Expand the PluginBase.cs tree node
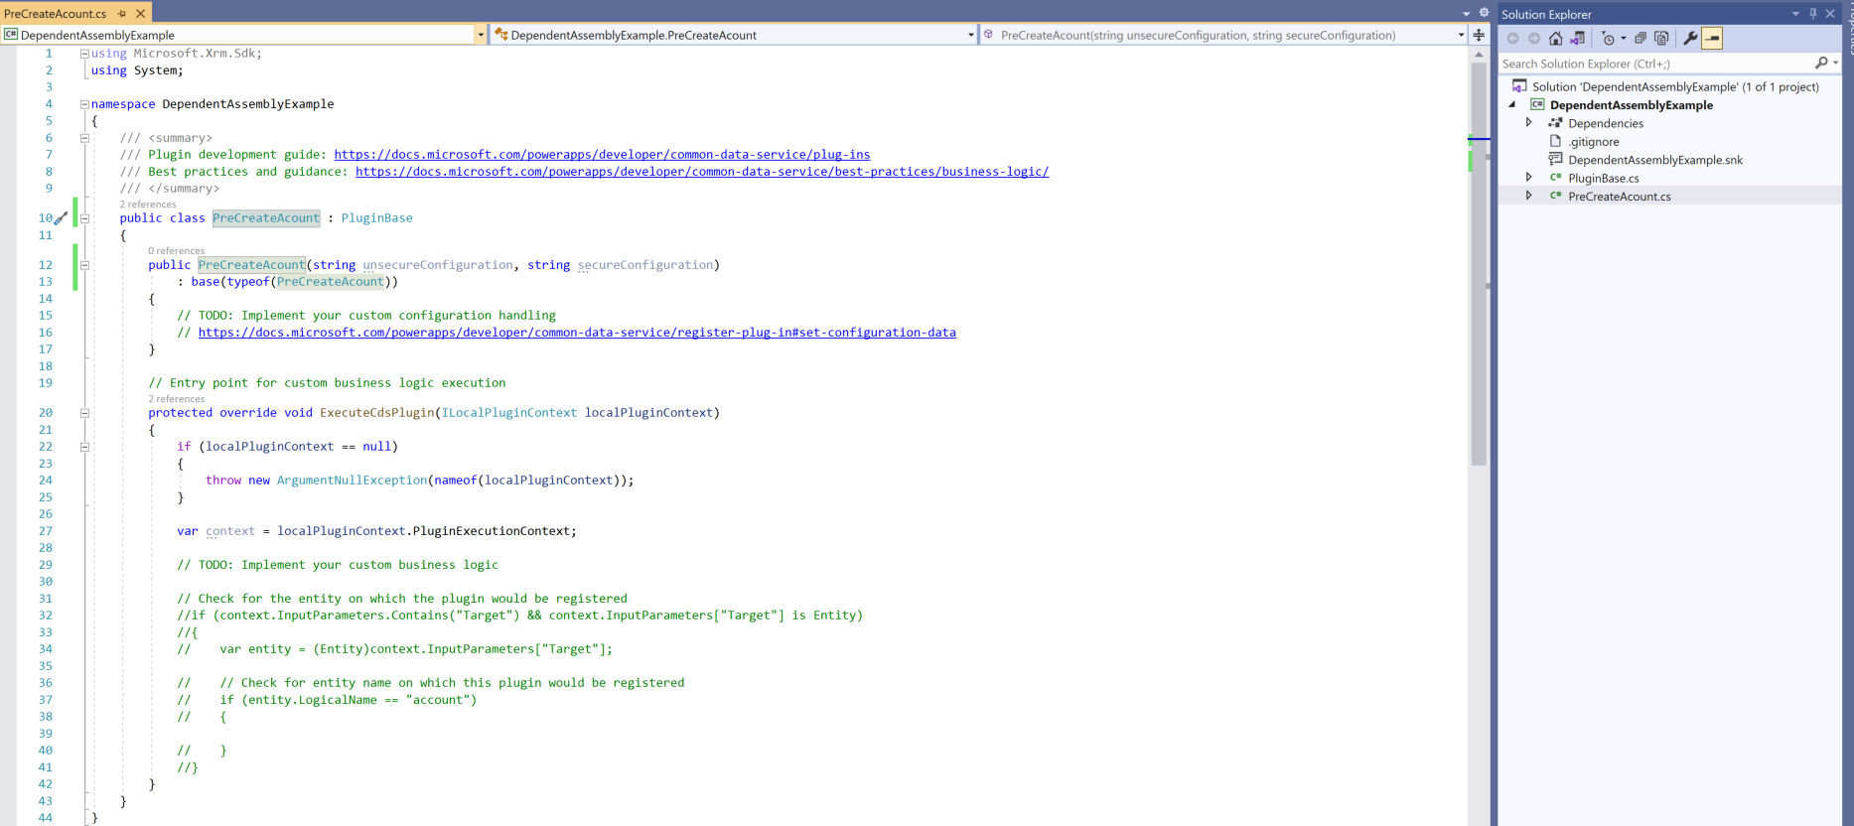 click(1529, 178)
